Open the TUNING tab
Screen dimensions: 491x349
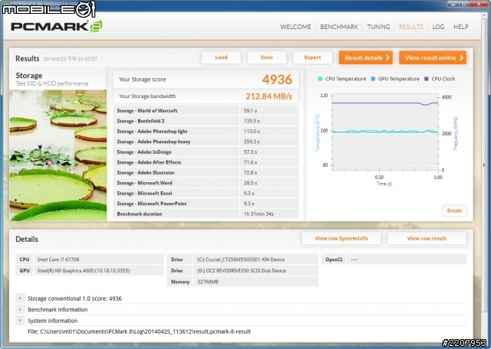378,27
